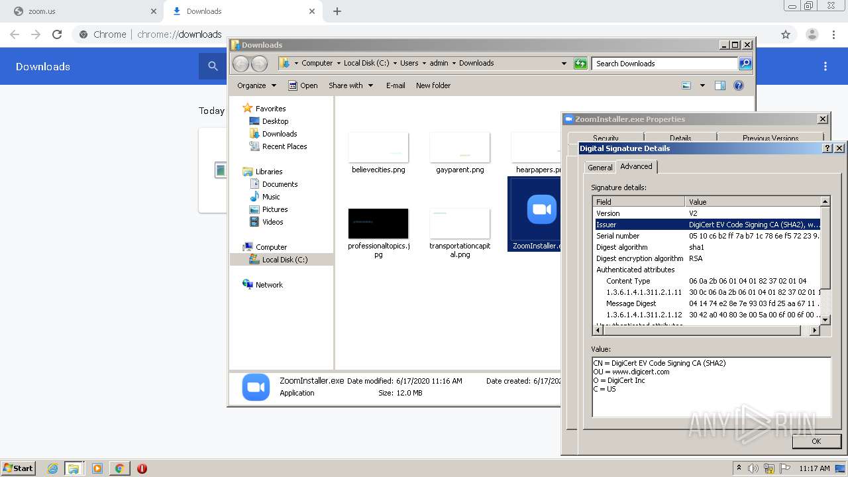Select Downloads in Favorites
The height and width of the screenshot is (477, 848).
pos(280,134)
